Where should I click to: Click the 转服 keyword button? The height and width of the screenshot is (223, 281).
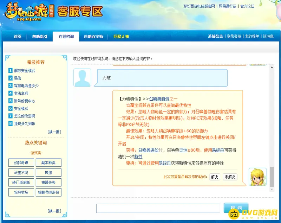pyautogui.click(x=48, y=173)
